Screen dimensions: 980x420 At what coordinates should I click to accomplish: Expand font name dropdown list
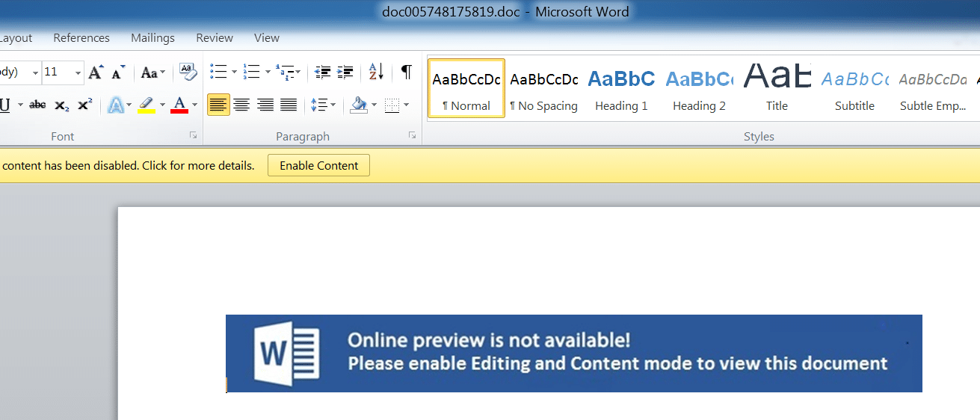(35, 72)
